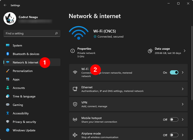Screen dimensions: 193x140
Task: Click the search magnifier icon
Action: point(56,33)
